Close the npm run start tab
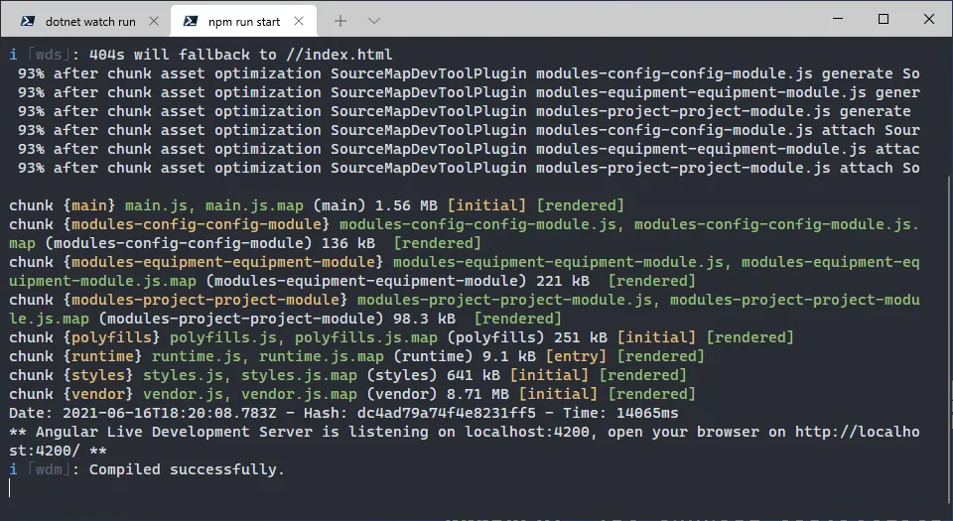Screen dimensions: 953x521 (x=305, y=21)
